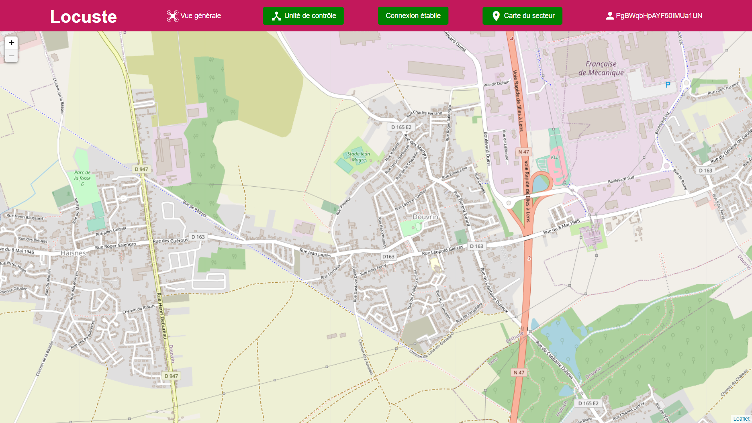The width and height of the screenshot is (752, 423).
Task: Click the Stade Jean Magre label
Action: [x=358, y=157]
